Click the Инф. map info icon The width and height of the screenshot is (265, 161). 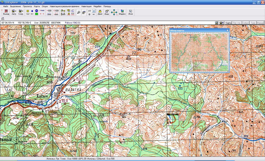click(107, 12)
